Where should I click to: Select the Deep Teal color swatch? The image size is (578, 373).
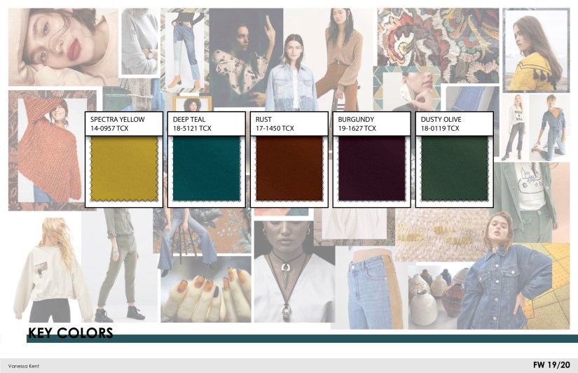pyautogui.click(x=207, y=169)
